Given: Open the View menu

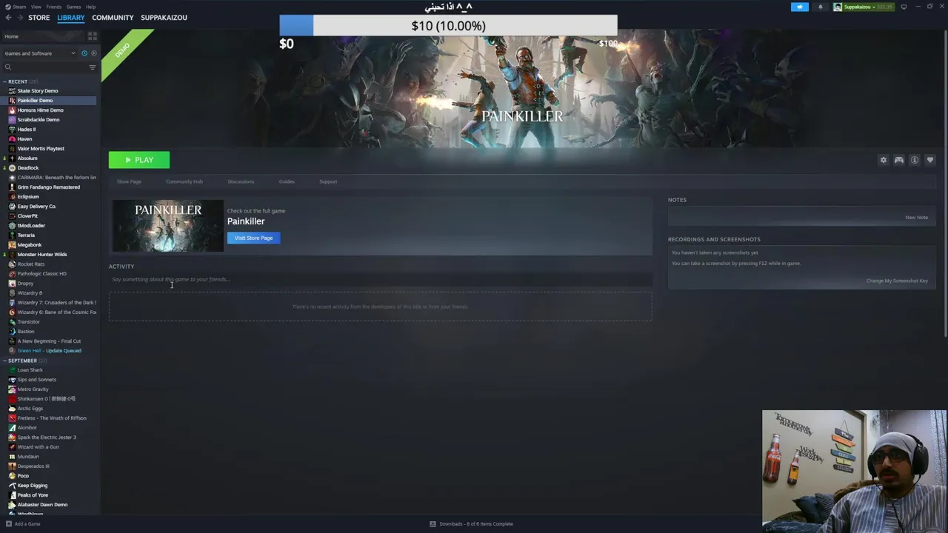Looking at the screenshot, I should tap(36, 7).
